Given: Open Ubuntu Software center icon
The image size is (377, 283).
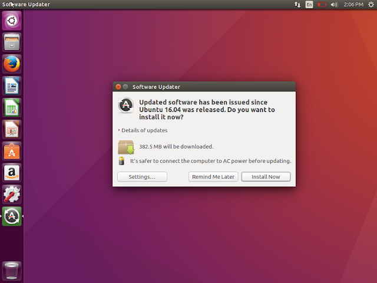Looking at the screenshot, I should pyautogui.click(x=12, y=151).
